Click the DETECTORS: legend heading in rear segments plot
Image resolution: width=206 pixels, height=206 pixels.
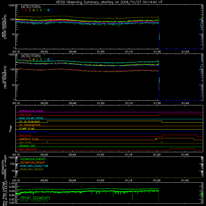click(31, 56)
